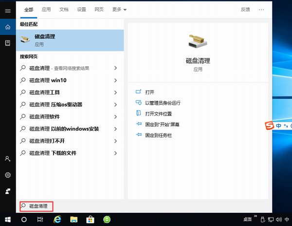Launch Internet Explorer from the taskbar
The height and width of the screenshot is (226, 292).
[x=58, y=220]
